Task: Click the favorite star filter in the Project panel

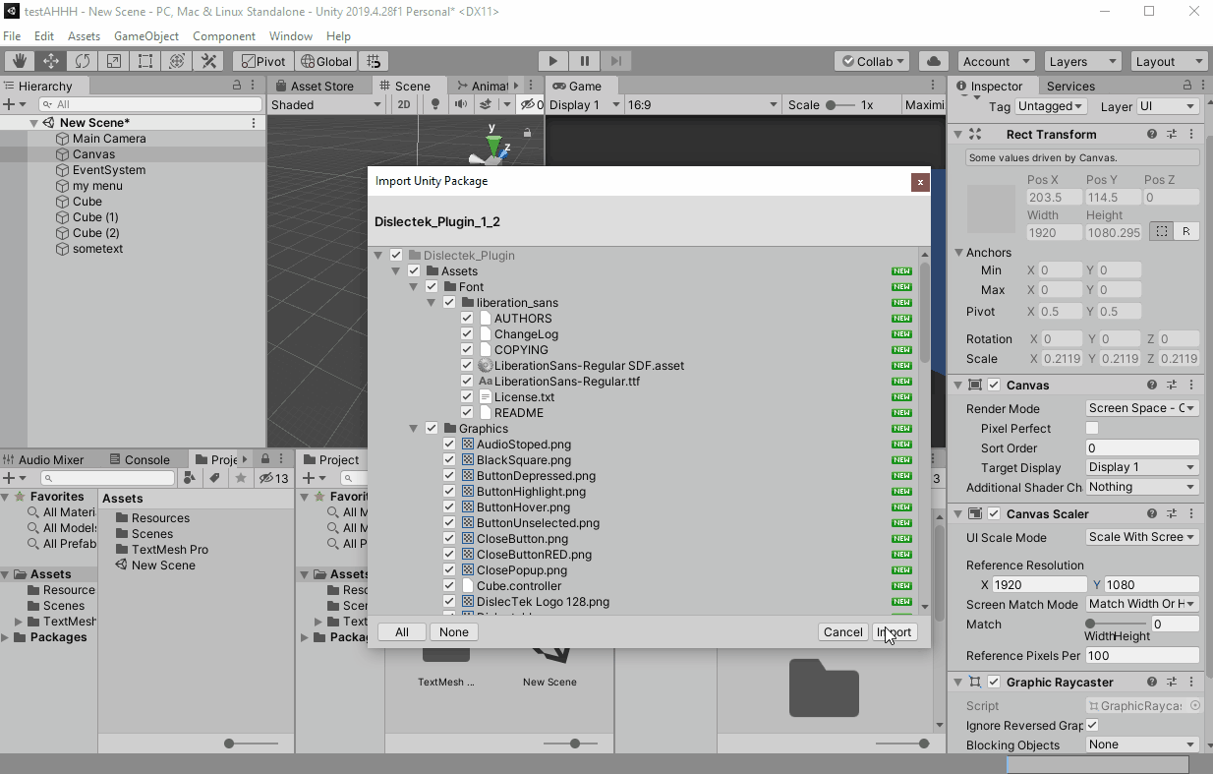Action: (241, 478)
